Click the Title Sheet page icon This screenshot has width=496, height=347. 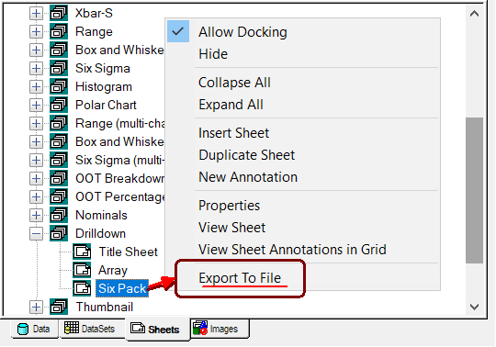tap(82, 252)
